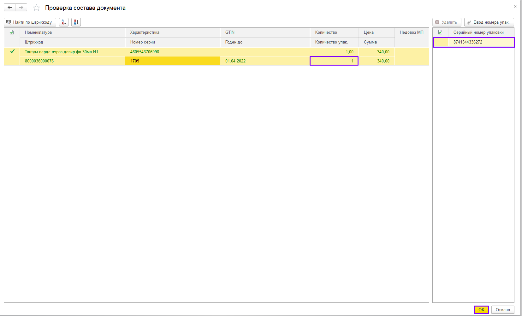Toggle green checkmark on Тантум верде row
522x316 pixels.
tap(12, 51)
